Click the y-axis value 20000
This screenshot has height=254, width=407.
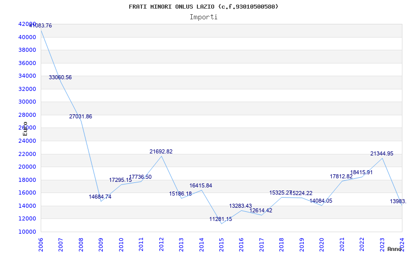(27, 167)
